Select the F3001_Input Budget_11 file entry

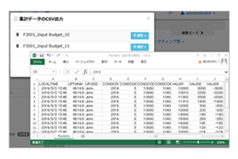coord(46,46)
